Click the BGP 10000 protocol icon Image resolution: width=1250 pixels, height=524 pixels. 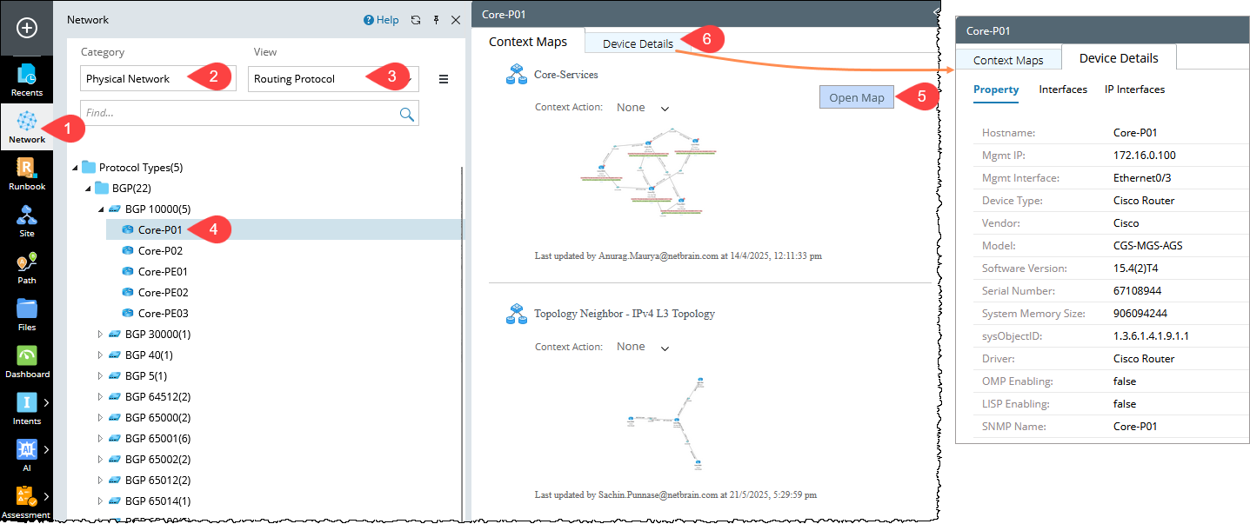tap(114, 209)
